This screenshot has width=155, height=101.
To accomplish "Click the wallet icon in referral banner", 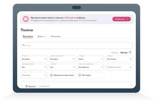I will click(26, 19).
